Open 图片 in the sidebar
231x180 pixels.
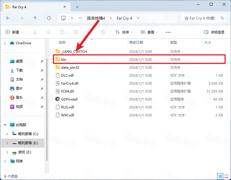pos(19,89)
